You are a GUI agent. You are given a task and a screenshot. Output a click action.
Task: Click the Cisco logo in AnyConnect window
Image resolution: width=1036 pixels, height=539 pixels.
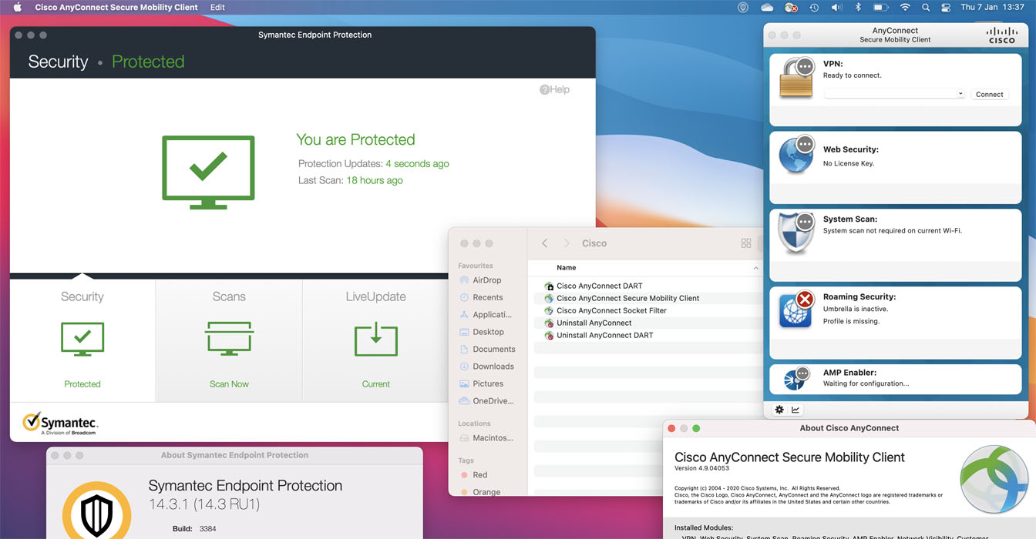(1002, 35)
